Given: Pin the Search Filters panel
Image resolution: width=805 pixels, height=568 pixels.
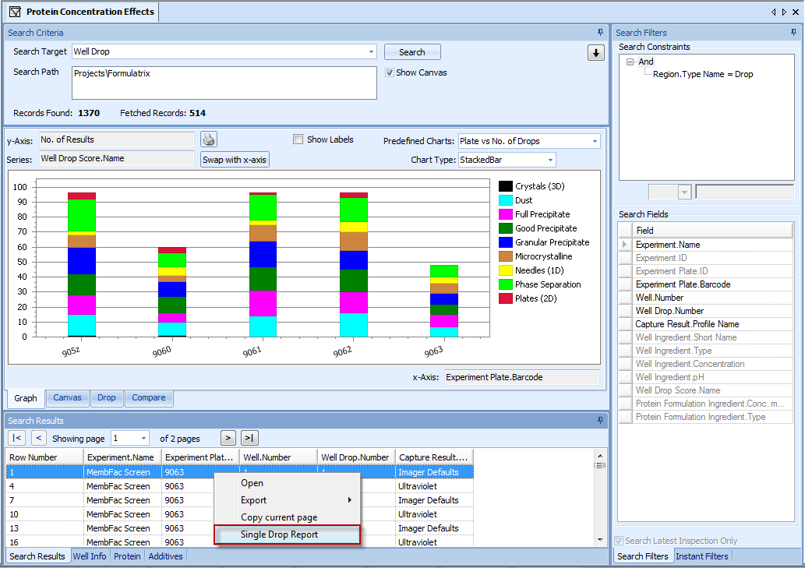Looking at the screenshot, I should click(794, 33).
